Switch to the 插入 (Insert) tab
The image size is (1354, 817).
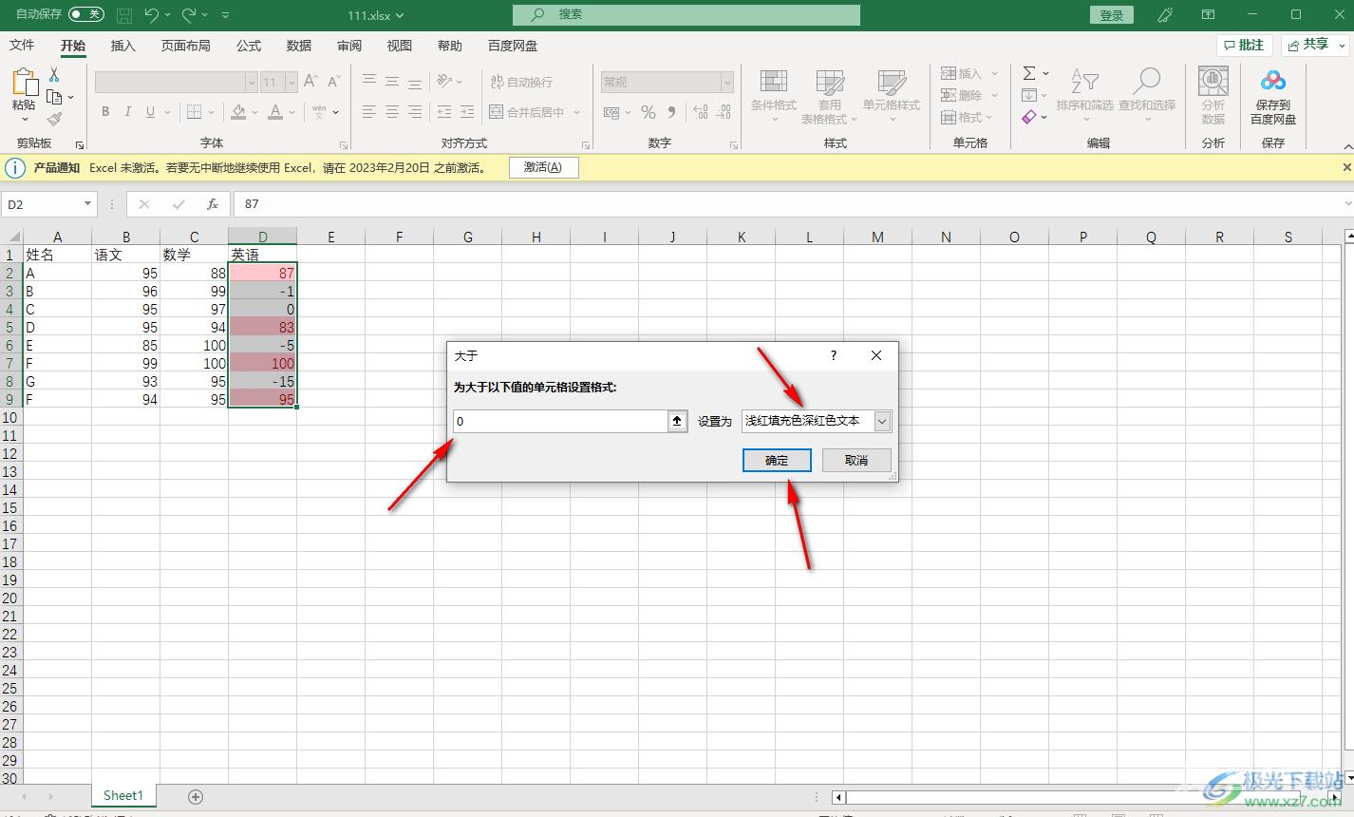(x=123, y=46)
